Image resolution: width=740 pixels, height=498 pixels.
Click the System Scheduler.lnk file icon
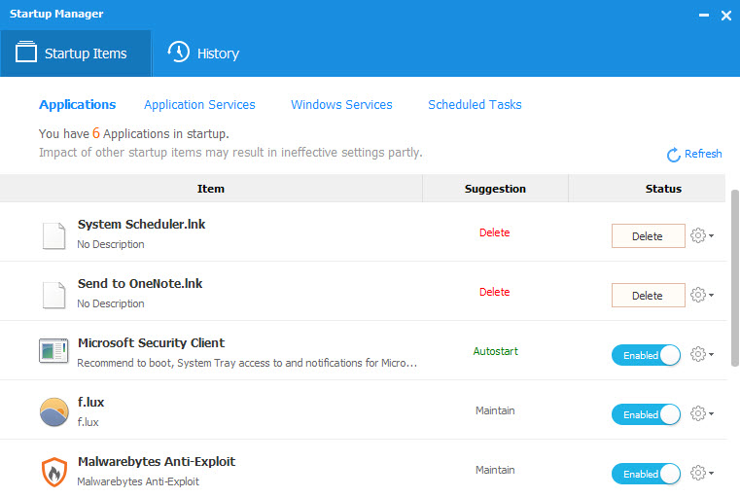(x=53, y=235)
